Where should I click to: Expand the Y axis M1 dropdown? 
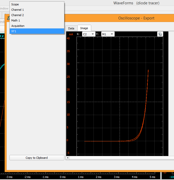(108, 34)
